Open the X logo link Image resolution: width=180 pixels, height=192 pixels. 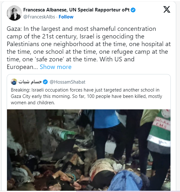pos(167,10)
